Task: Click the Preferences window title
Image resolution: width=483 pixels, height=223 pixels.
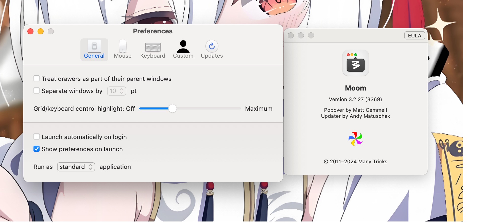Action: pos(153,31)
